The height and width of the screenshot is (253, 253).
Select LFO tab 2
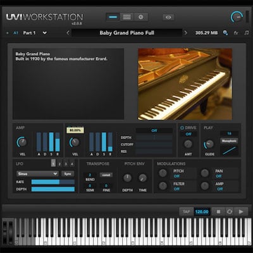click(x=59, y=163)
